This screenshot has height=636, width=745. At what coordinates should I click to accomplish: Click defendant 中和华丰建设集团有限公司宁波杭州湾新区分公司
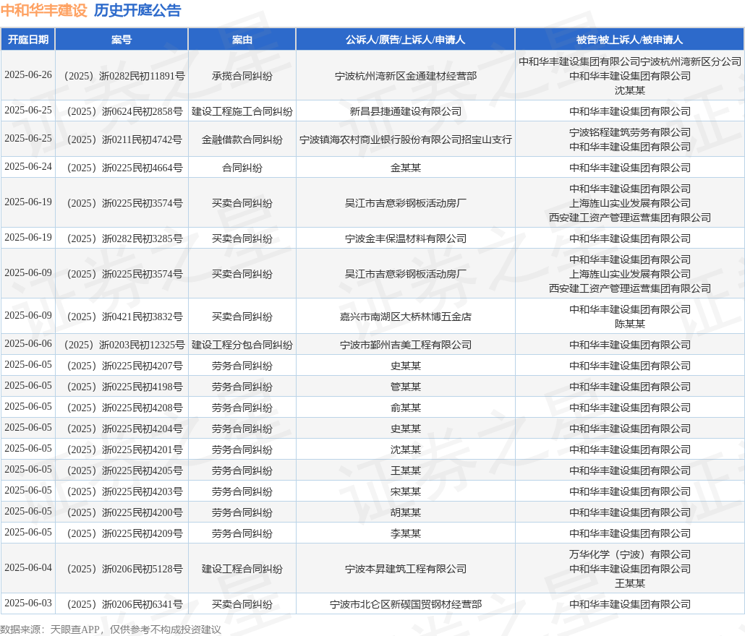629,61
